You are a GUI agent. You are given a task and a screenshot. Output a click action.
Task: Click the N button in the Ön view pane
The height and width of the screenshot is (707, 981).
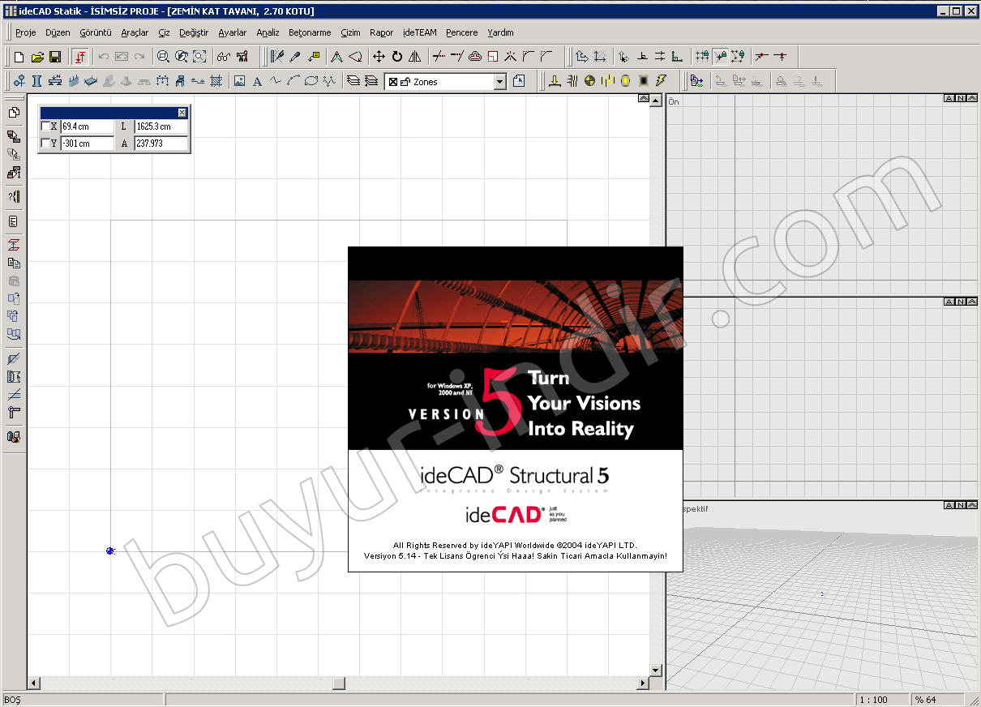point(960,99)
